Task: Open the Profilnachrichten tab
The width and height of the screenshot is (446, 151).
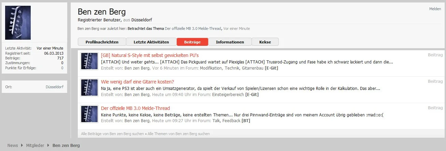Action: tap(102, 42)
